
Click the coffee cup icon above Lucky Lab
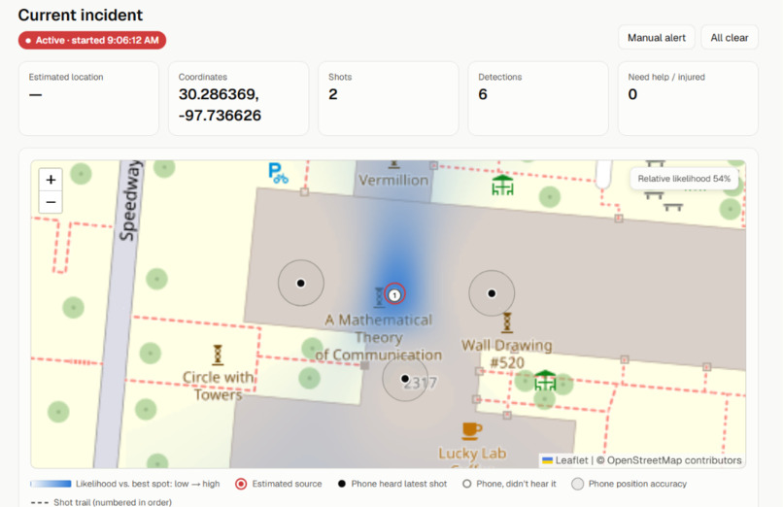471,430
